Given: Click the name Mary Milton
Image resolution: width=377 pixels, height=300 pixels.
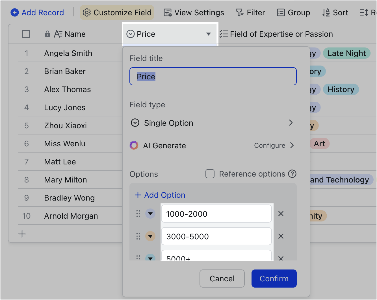Looking at the screenshot, I should point(65,180).
